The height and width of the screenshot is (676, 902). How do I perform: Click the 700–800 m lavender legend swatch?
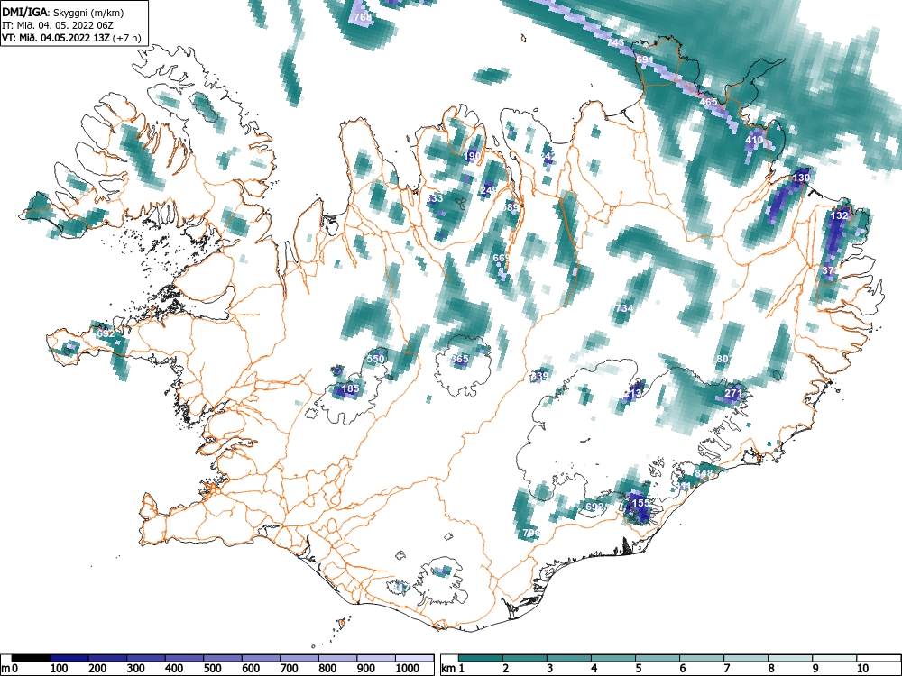click(x=299, y=658)
